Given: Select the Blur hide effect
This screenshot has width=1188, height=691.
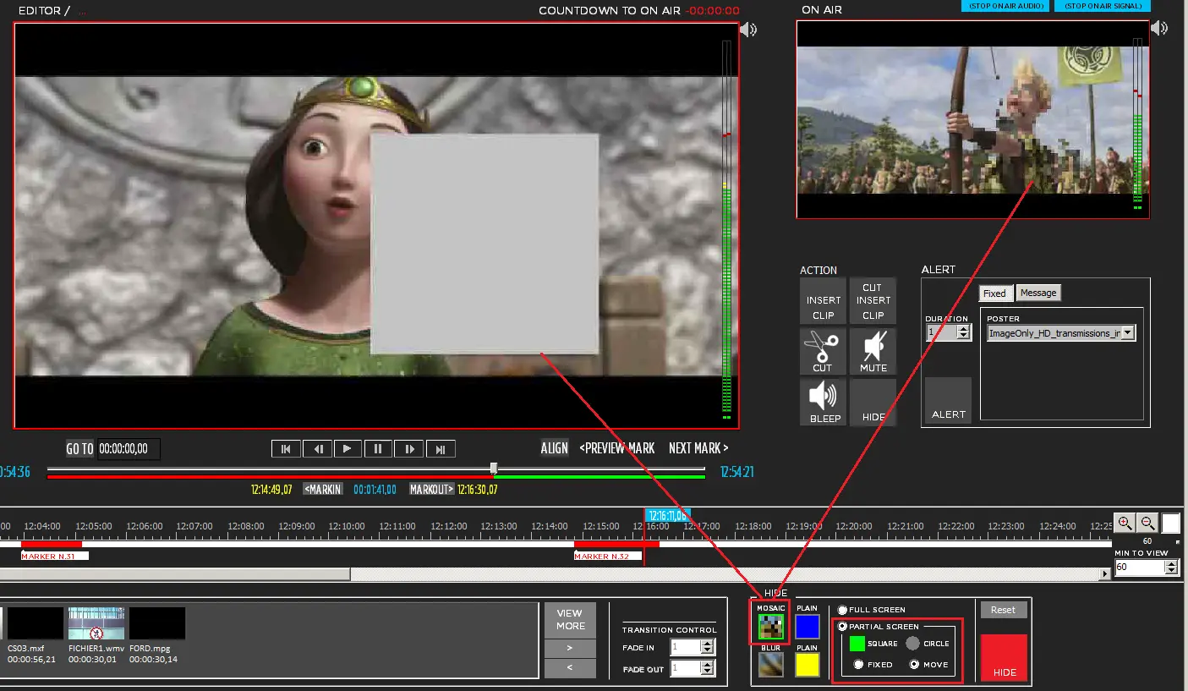Looking at the screenshot, I should click(769, 665).
